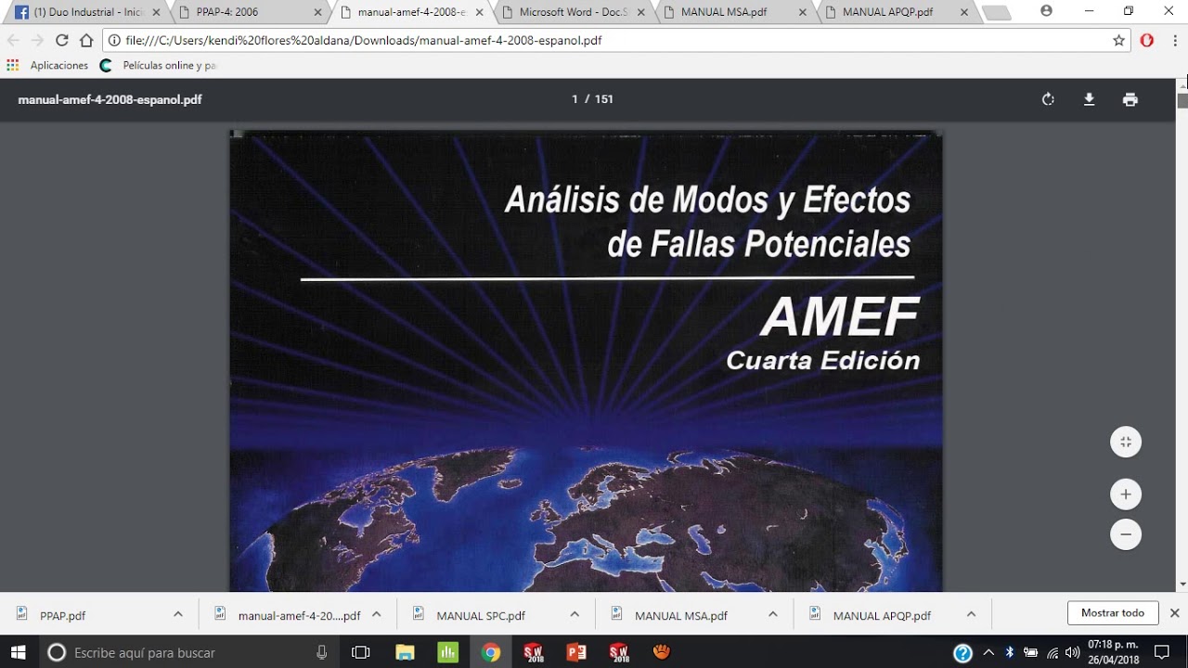Viewport: 1188px width, 668px height.
Task: Click the back navigation arrow
Action: pyautogui.click(x=13, y=40)
